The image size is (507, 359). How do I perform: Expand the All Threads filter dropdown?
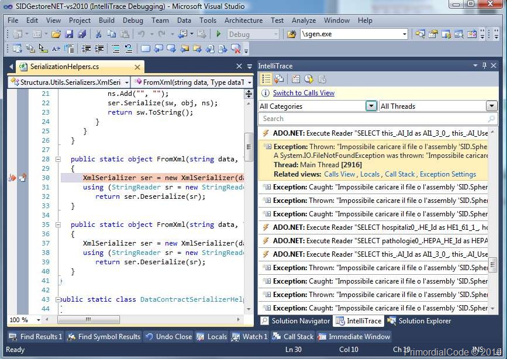click(491, 106)
